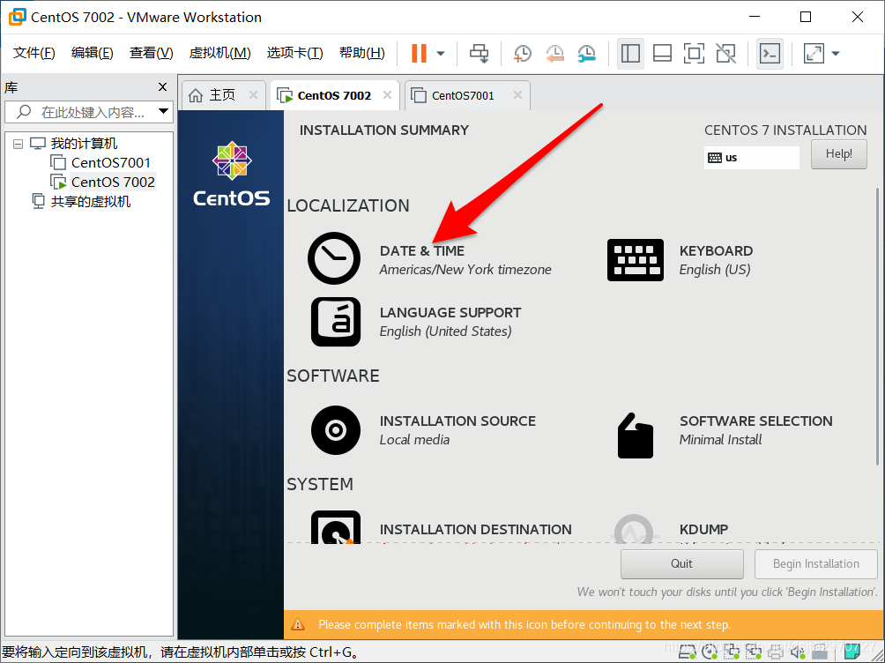This screenshot has height=663, width=885.
Task: Click the Begin Installation button
Action: (816, 563)
